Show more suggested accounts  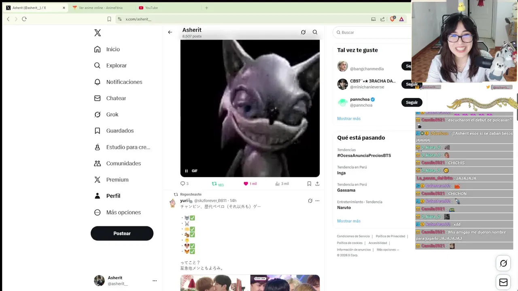click(349, 118)
